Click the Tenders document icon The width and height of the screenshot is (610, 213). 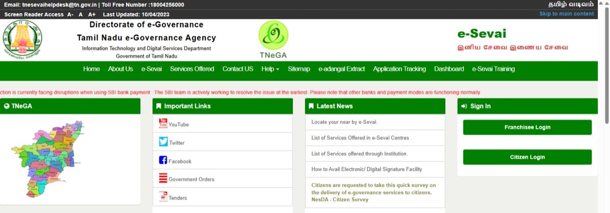tap(163, 196)
